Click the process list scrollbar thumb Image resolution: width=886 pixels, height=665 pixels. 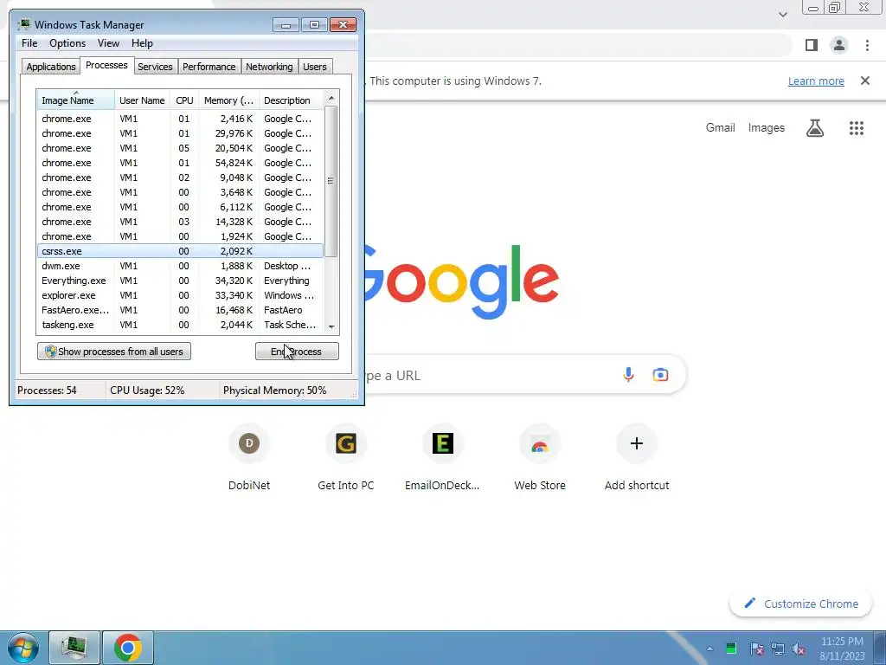click(x=331, y=181)
